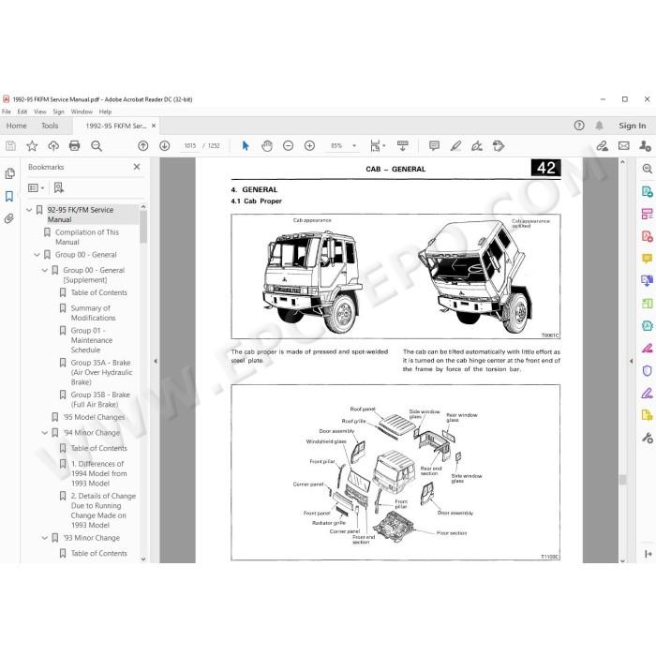Screen dimensions: 656x656
Task: Open fit page options icon
Action: (x=376, y=146)
